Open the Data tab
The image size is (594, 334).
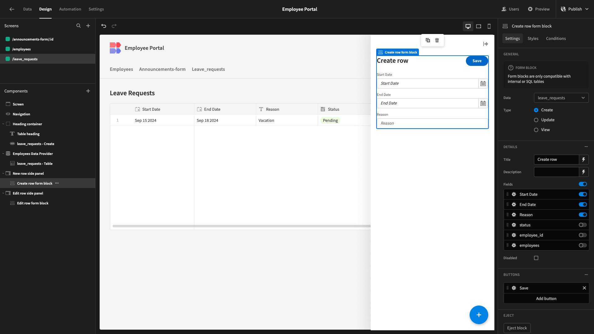click(x=27, y=9)
